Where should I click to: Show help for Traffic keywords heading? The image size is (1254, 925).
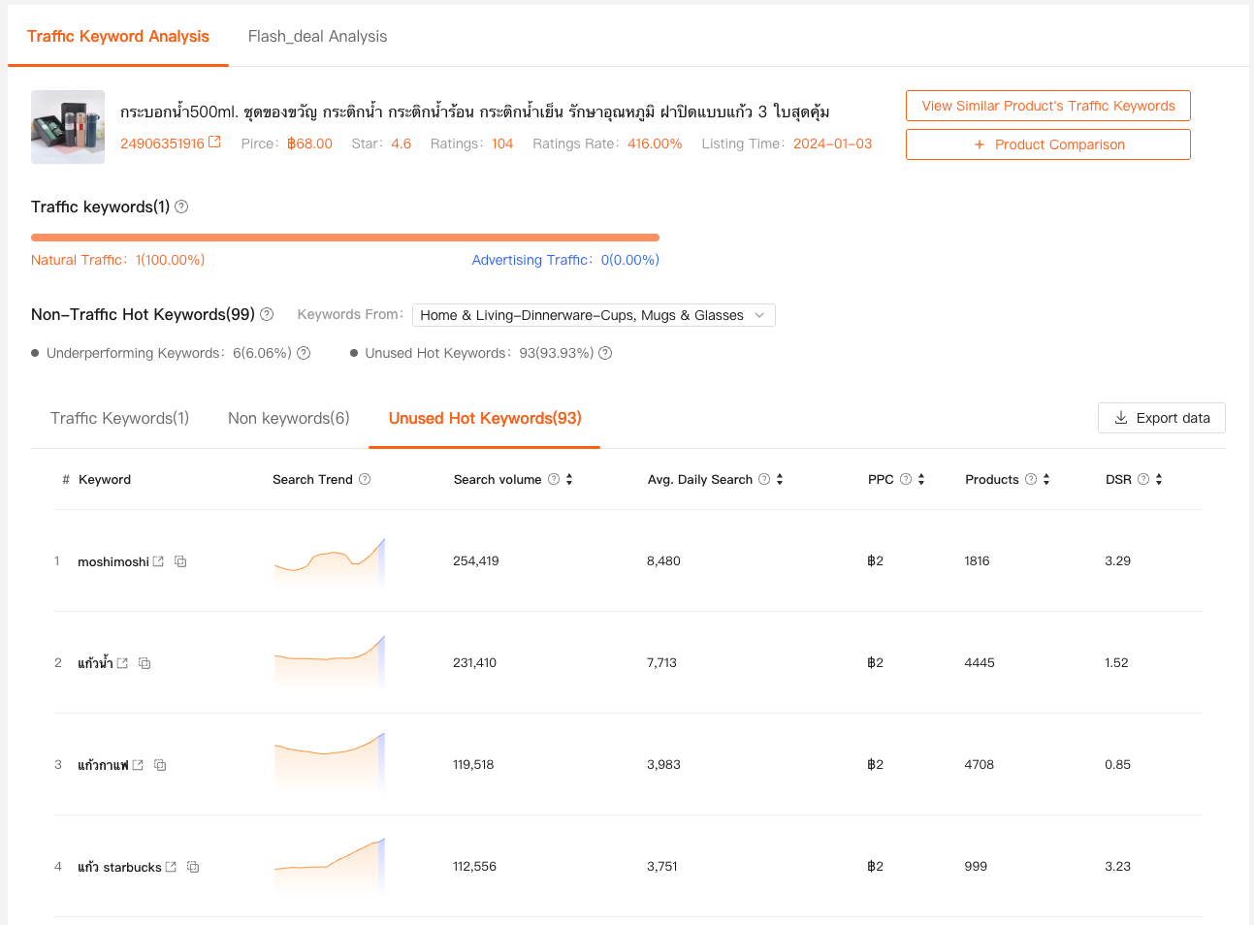pyautogui.click(x=181, y=207)
